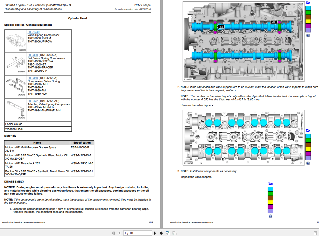The image size is (319, 236).
Task: Open the page number dropdown
Action: tap(150, 233)
